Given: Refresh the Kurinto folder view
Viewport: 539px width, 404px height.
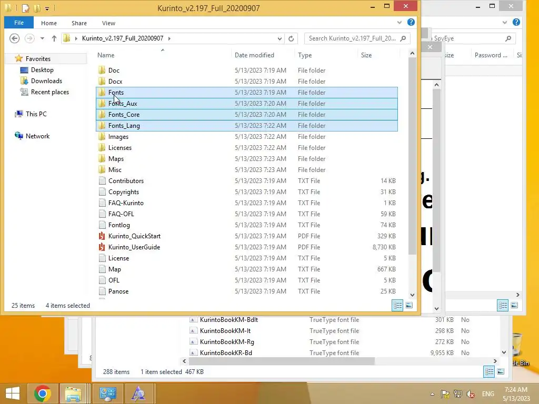Looking at the screenshot, I should click(x=291, y=38).
